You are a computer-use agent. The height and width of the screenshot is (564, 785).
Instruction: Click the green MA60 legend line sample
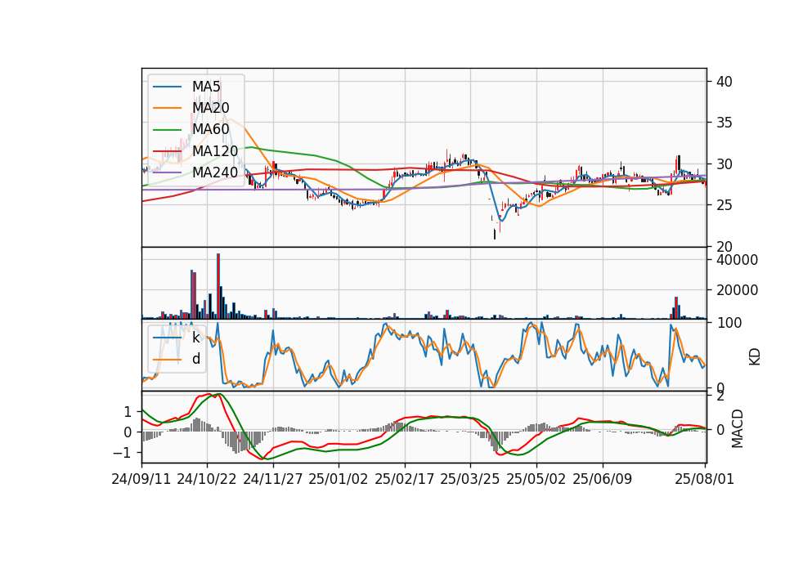pyautogui.click(x=167, y=130)
